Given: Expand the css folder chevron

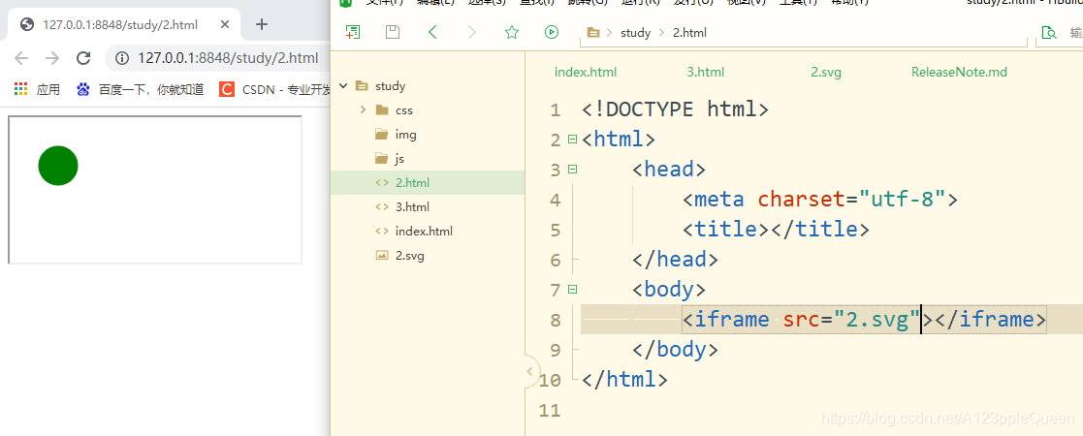Looking at the screenshot, I should (364, 109).
